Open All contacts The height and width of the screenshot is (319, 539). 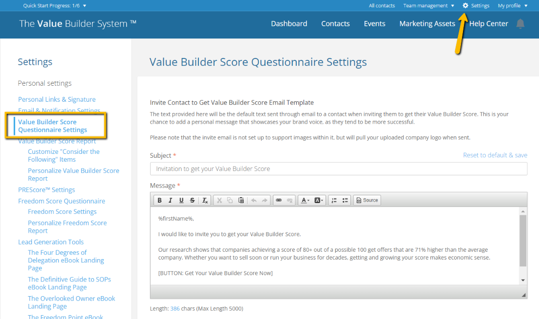click(382, 5)
